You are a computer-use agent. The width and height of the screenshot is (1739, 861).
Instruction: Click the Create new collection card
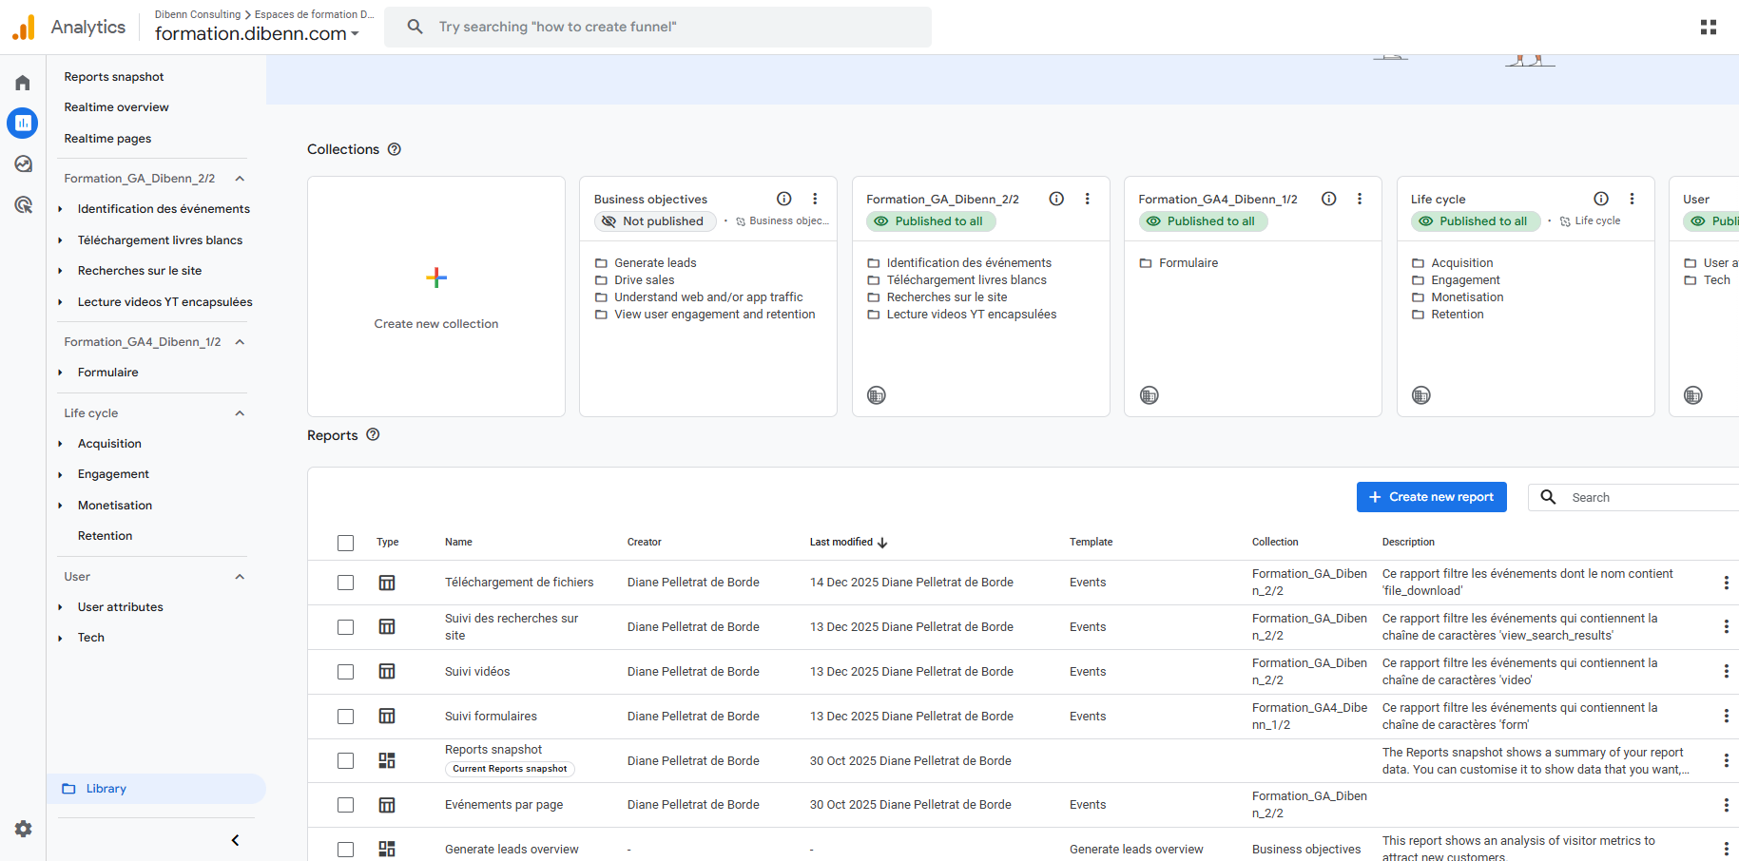tap(436, 297)
